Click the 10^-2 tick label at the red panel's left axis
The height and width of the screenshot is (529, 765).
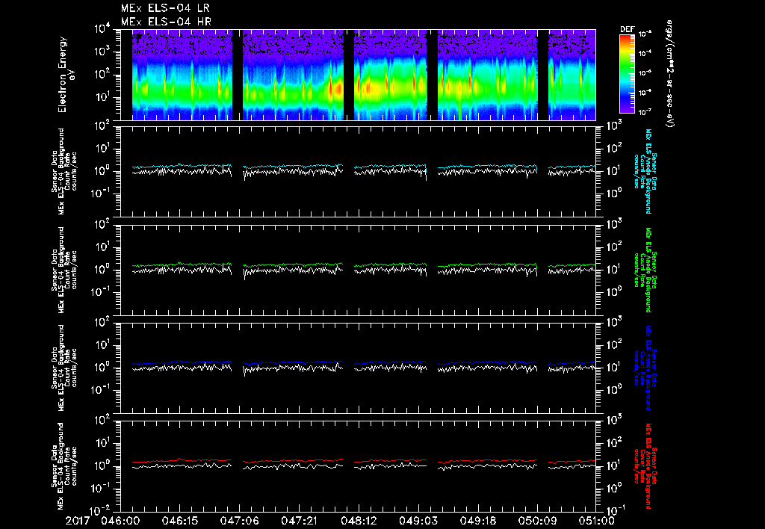pos(101,511)
